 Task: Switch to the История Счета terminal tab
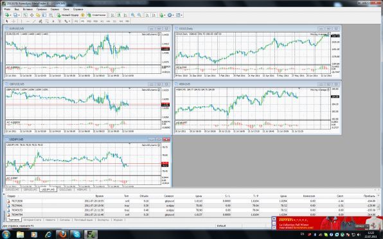tap(32, 220)
